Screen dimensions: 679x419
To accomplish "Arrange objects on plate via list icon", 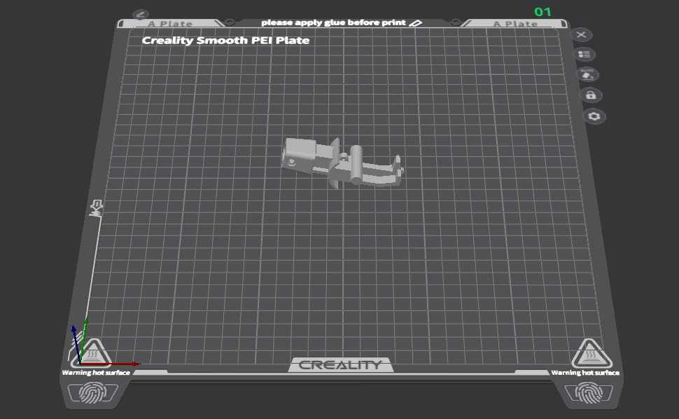I will [x=584, y=54].
